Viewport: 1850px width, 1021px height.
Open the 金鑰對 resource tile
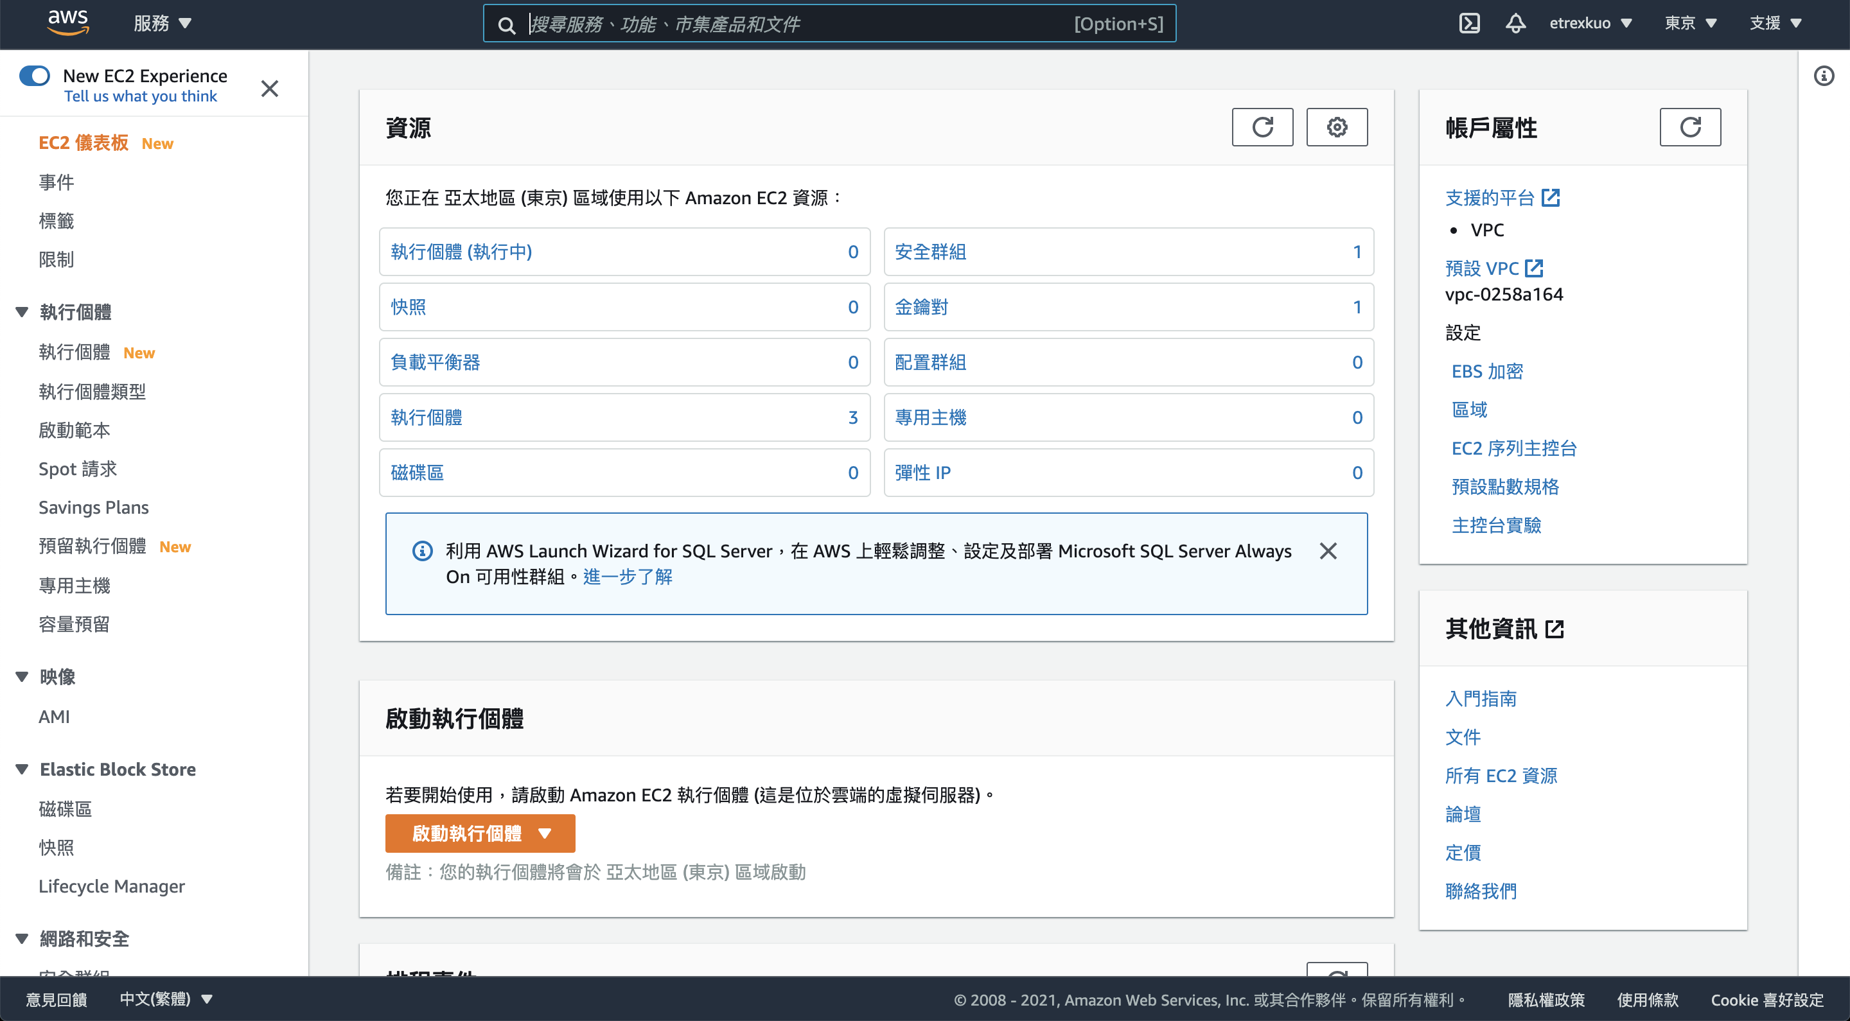coord(1129,308)
